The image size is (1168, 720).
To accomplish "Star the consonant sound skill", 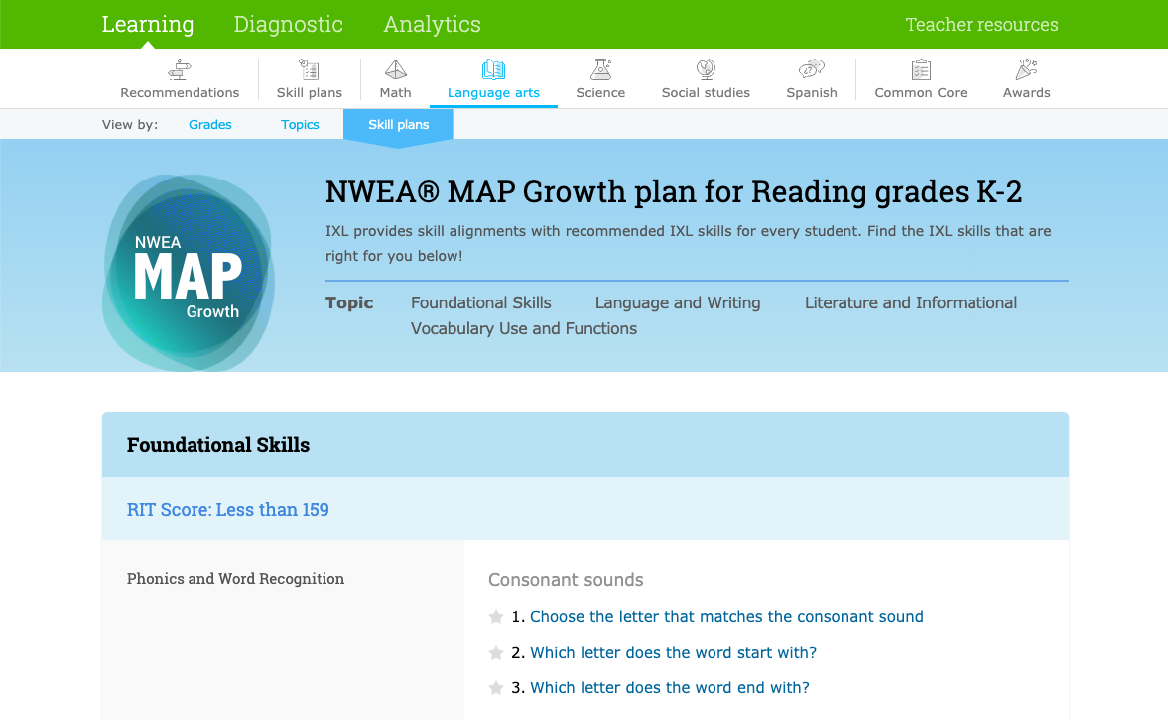I will pos(495,616).
